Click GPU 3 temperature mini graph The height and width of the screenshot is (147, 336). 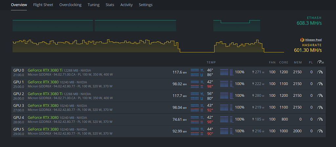tap(197, 108)
